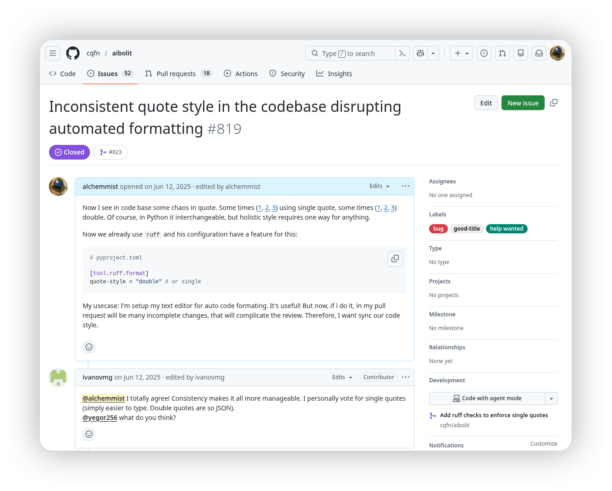Go to the Actions tab
The image size is (612, 491).
[x=241, y=74]
